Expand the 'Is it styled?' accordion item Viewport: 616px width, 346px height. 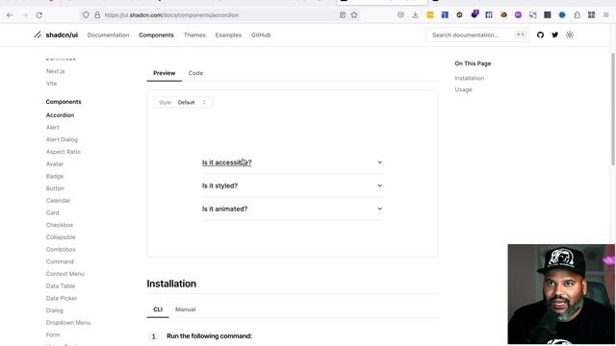point(293,185)
